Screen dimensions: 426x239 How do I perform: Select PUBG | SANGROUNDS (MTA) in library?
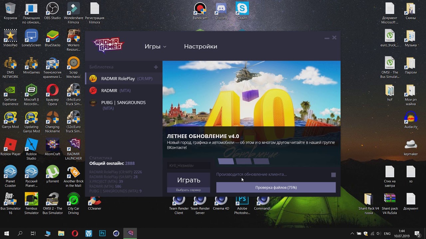click(123, 105)
